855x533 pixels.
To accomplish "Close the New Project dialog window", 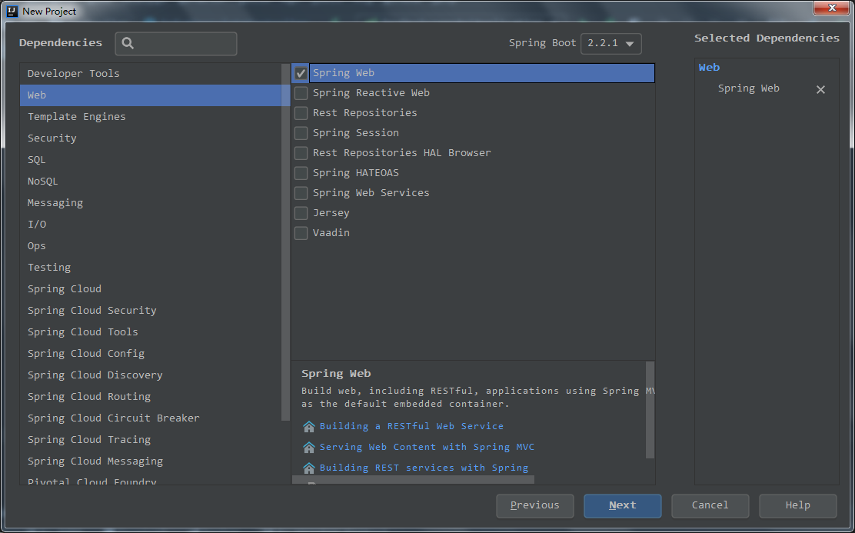I will (831, 8).
